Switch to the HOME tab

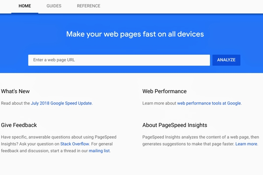(x=25, y=6)
